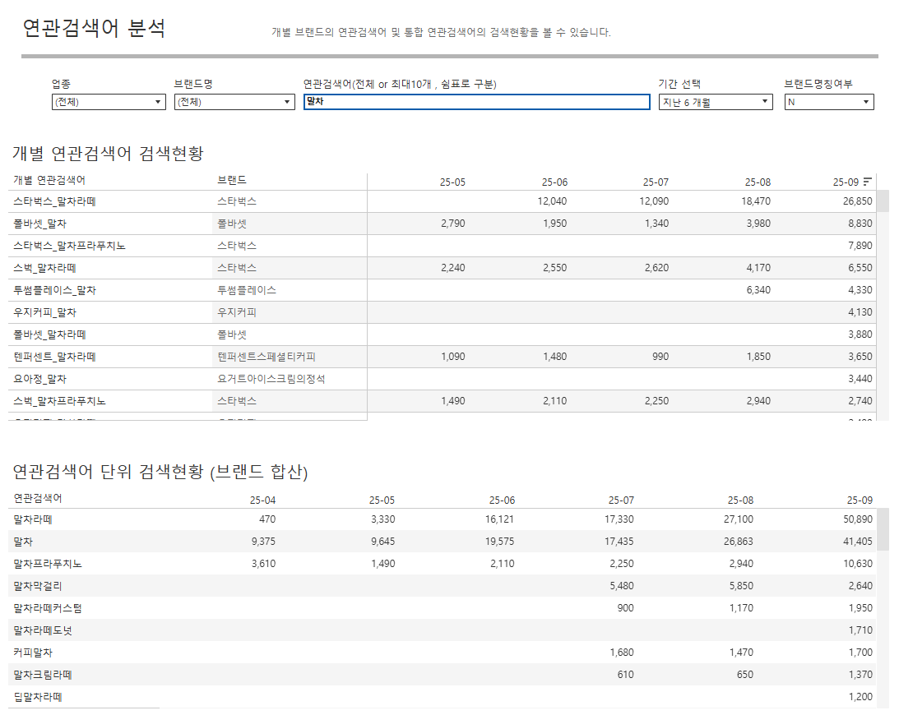The width and height of the screenshot is (899, 715).
Task: Select the 25-08 column header in upper table
Action: click(758, 182)
